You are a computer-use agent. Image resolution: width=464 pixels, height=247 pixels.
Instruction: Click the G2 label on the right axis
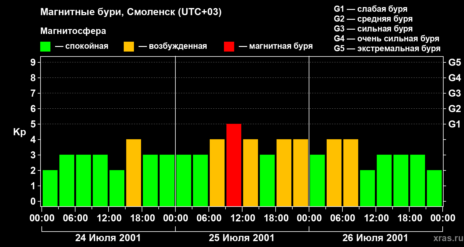click(x=454, y=109)
